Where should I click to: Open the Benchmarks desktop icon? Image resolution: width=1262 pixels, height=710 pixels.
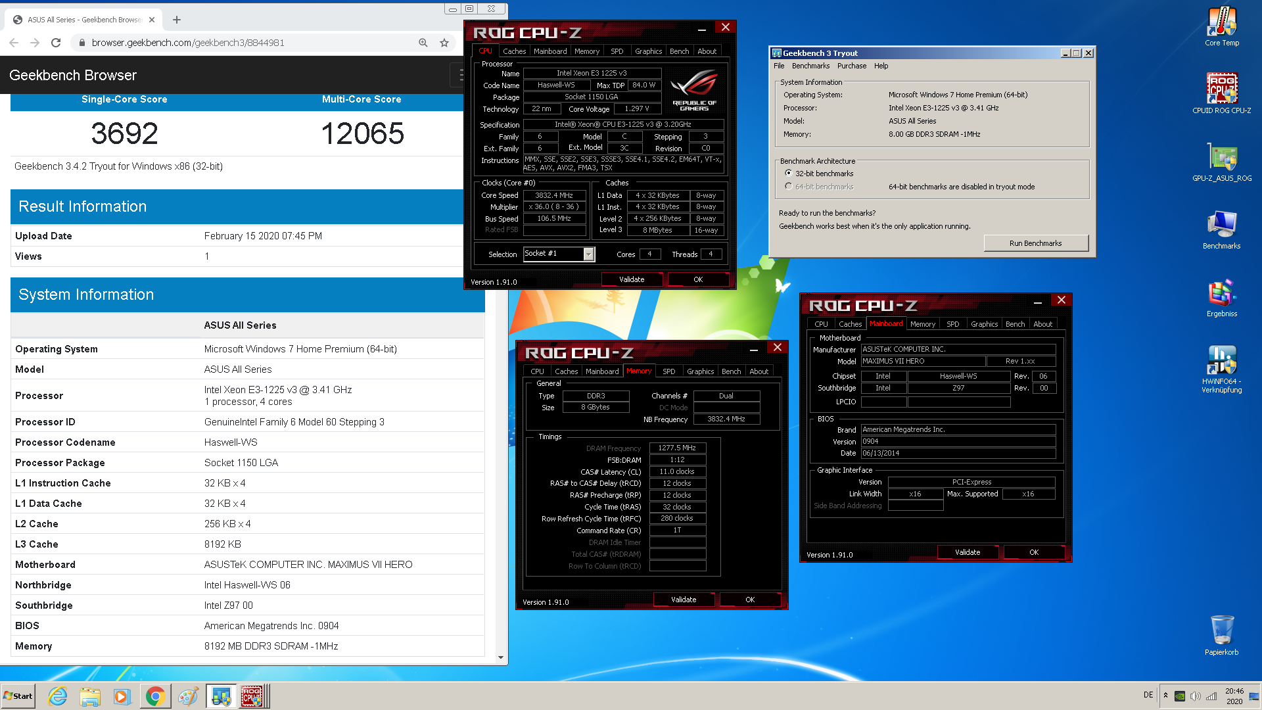pos(1221,229)
